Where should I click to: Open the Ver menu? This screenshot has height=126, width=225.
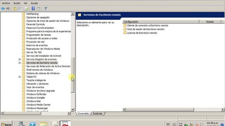[x=25, y=3]
